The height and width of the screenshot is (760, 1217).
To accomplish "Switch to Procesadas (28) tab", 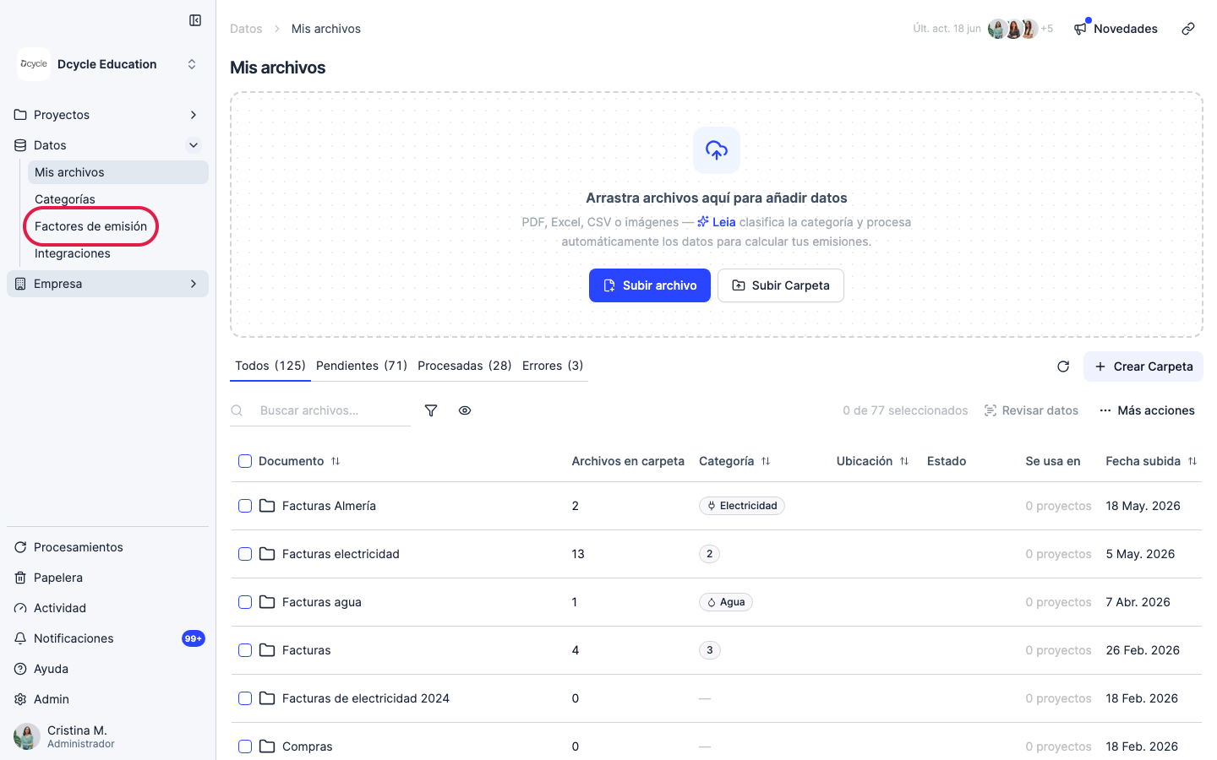I will tap(465, 366).
